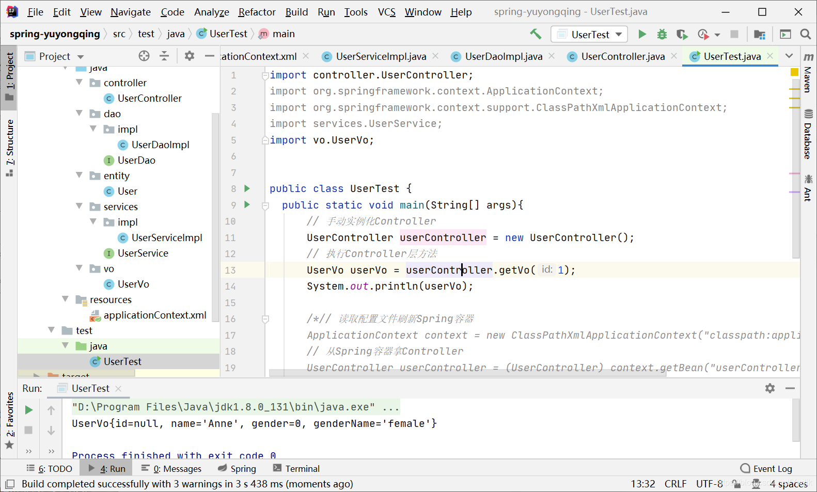Collapse the services folder
817x492 pixels.
click(79, 206)
